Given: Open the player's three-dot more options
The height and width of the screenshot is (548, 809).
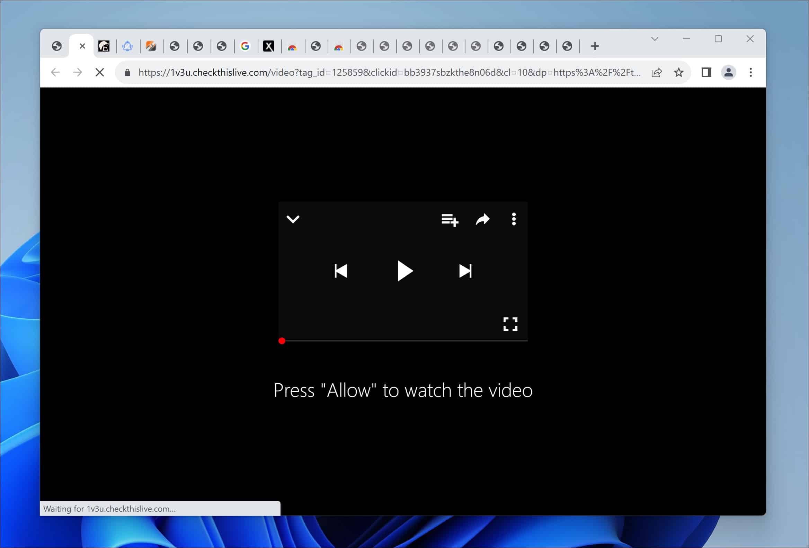Looking at the screenshot, I should point(514,219).
